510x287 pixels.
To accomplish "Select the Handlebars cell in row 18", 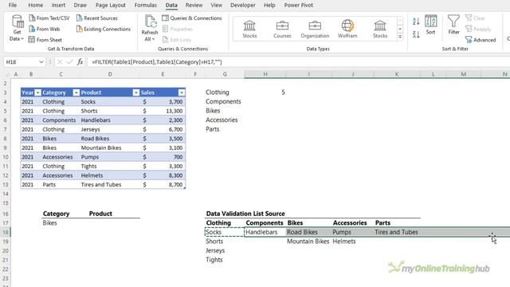I will coord(265,232).
